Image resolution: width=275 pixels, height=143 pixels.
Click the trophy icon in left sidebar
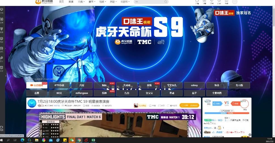[x=2, y=29]
